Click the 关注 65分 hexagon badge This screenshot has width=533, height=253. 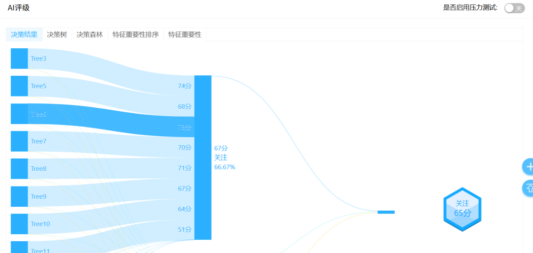[462, 209]
